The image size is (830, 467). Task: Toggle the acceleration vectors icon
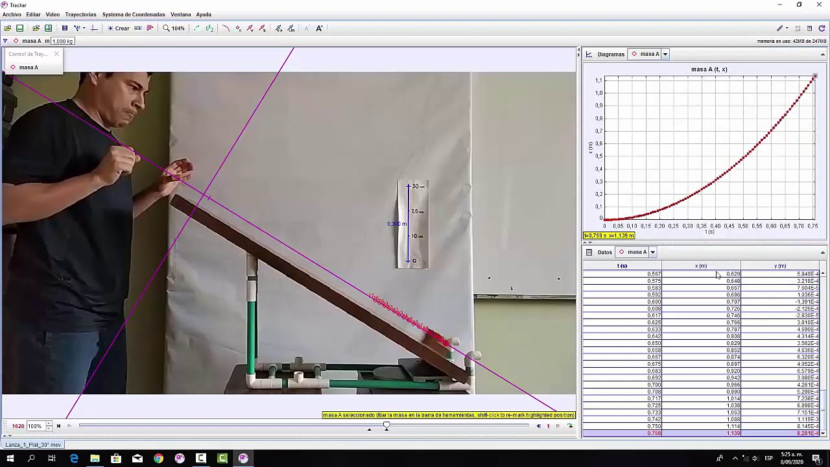(262, 29)
